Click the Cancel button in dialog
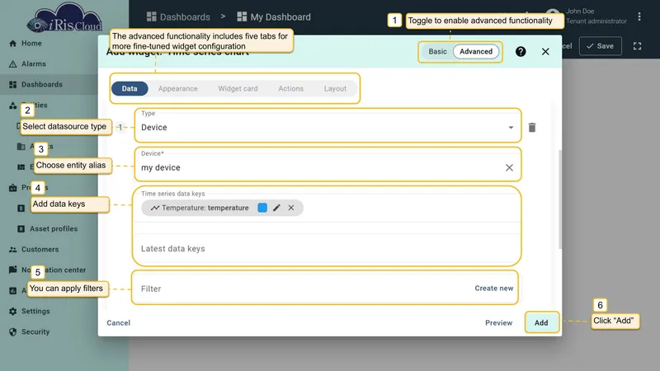 click(118, 323)
